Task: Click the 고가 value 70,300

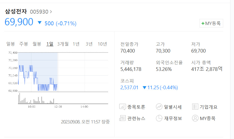Action: pyautogui.click(x=163, y=51)
